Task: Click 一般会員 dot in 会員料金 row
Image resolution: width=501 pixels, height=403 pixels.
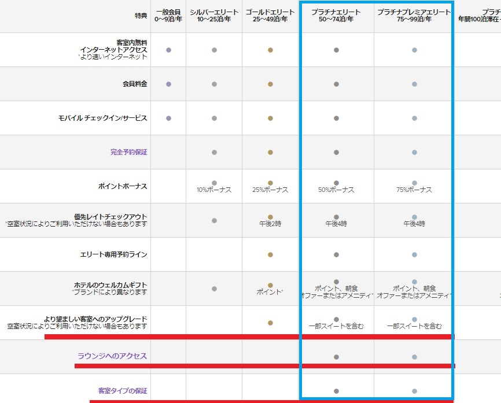Action: [x=169, y=84]
